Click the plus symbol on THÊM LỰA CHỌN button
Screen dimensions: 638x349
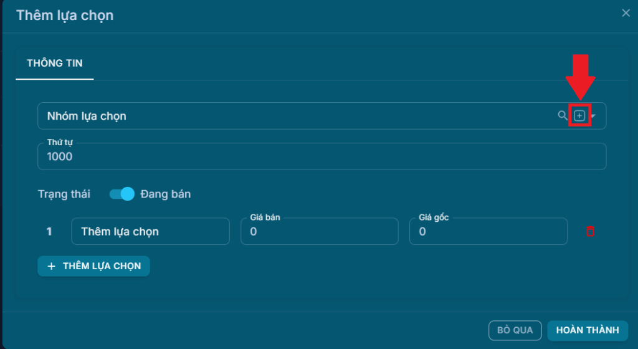52,266
